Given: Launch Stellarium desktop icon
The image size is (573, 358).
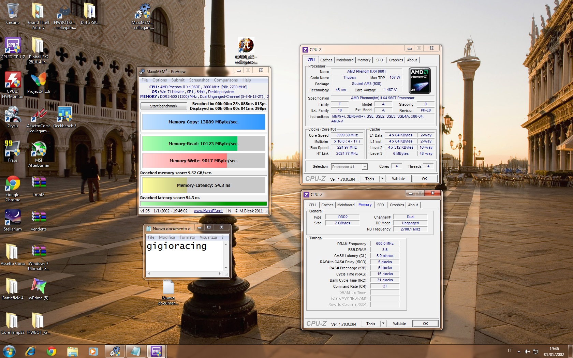Looking at the screenshot, I should click(13, 221).
